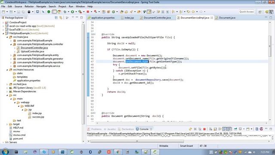Click Collapse All in Package Explorer

[56, 18]
